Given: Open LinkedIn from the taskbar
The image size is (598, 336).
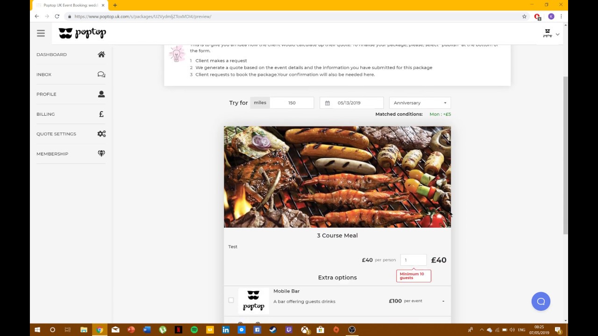Looking at the screenshot, I should (226, 330).
